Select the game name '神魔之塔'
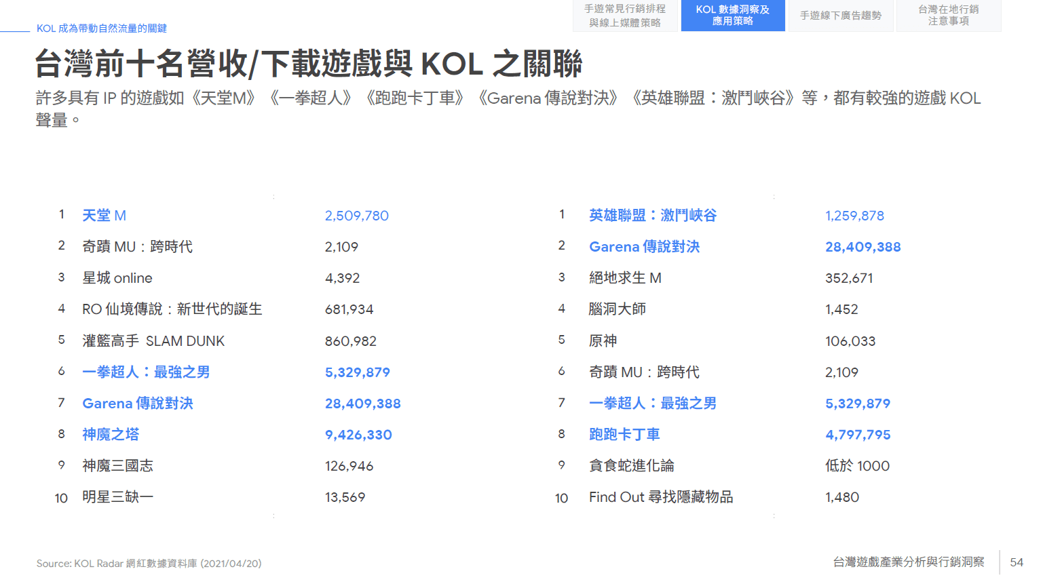 (111, 435)
